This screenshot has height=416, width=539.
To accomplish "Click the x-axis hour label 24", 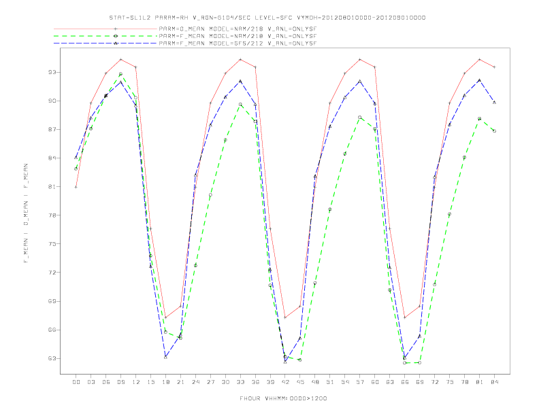I will point(195,382).
